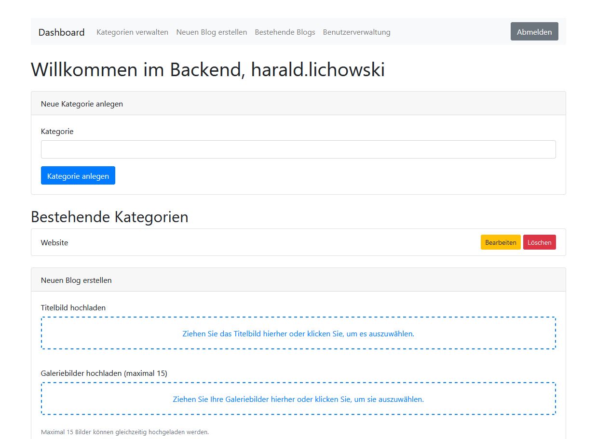Click the Website category row entry
Screen dimensions: 597x439
(54, 242)
